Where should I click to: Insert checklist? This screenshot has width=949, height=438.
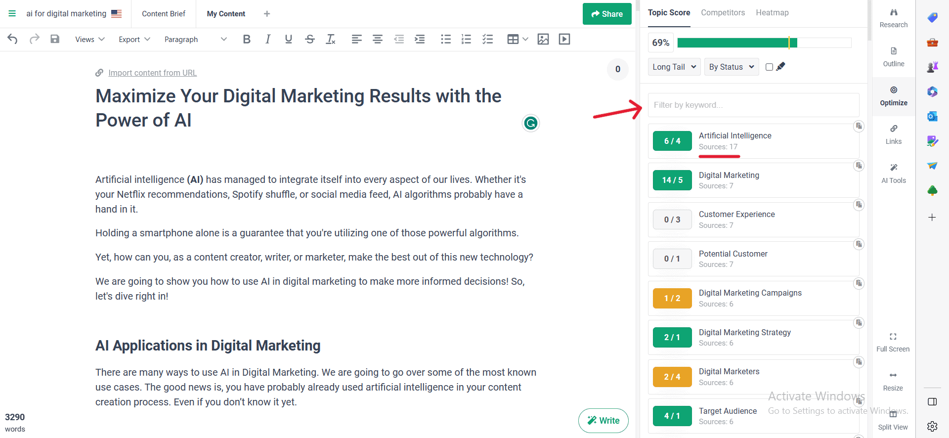[487, 39]
